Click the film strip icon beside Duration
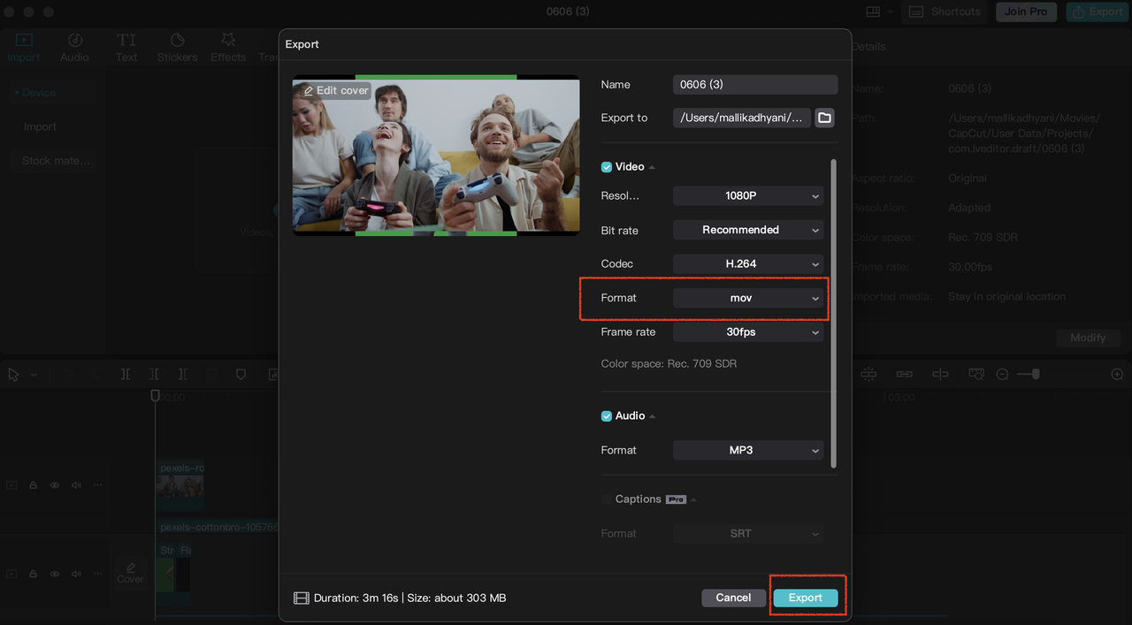Image resolution: width=1132 pixels, height=625 pixels. click(302, 598)
